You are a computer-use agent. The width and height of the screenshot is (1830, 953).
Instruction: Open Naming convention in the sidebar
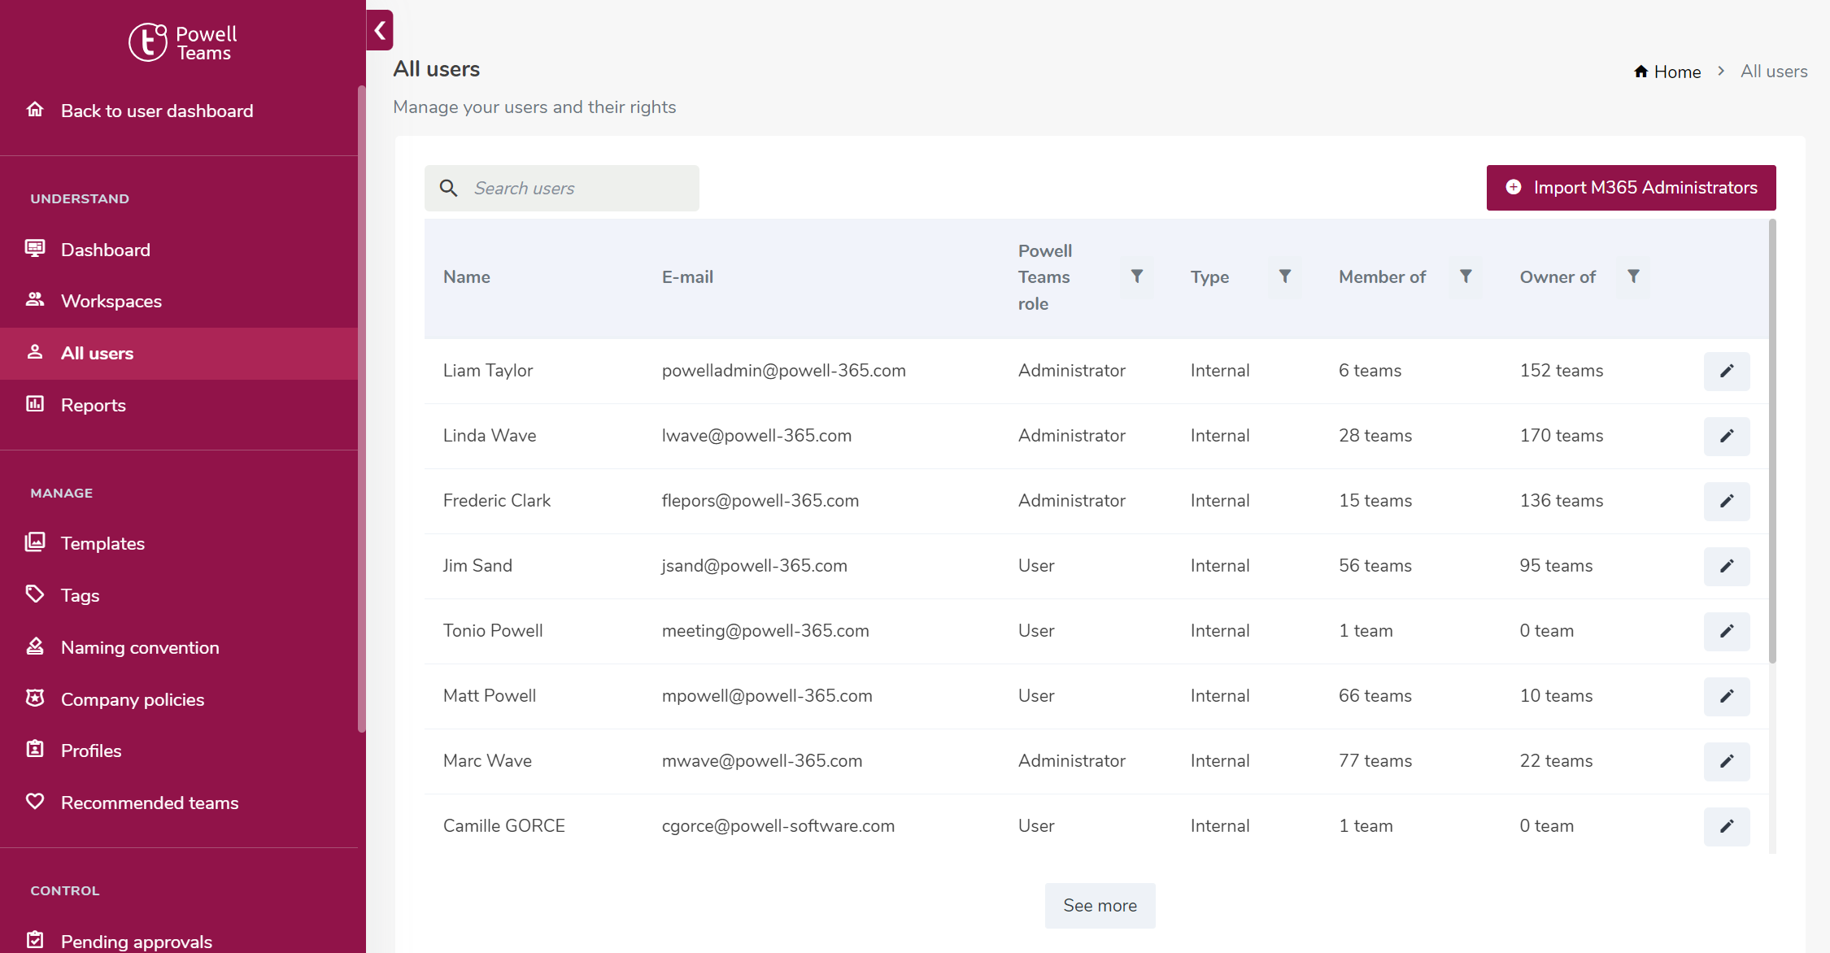tap(179, 647)
